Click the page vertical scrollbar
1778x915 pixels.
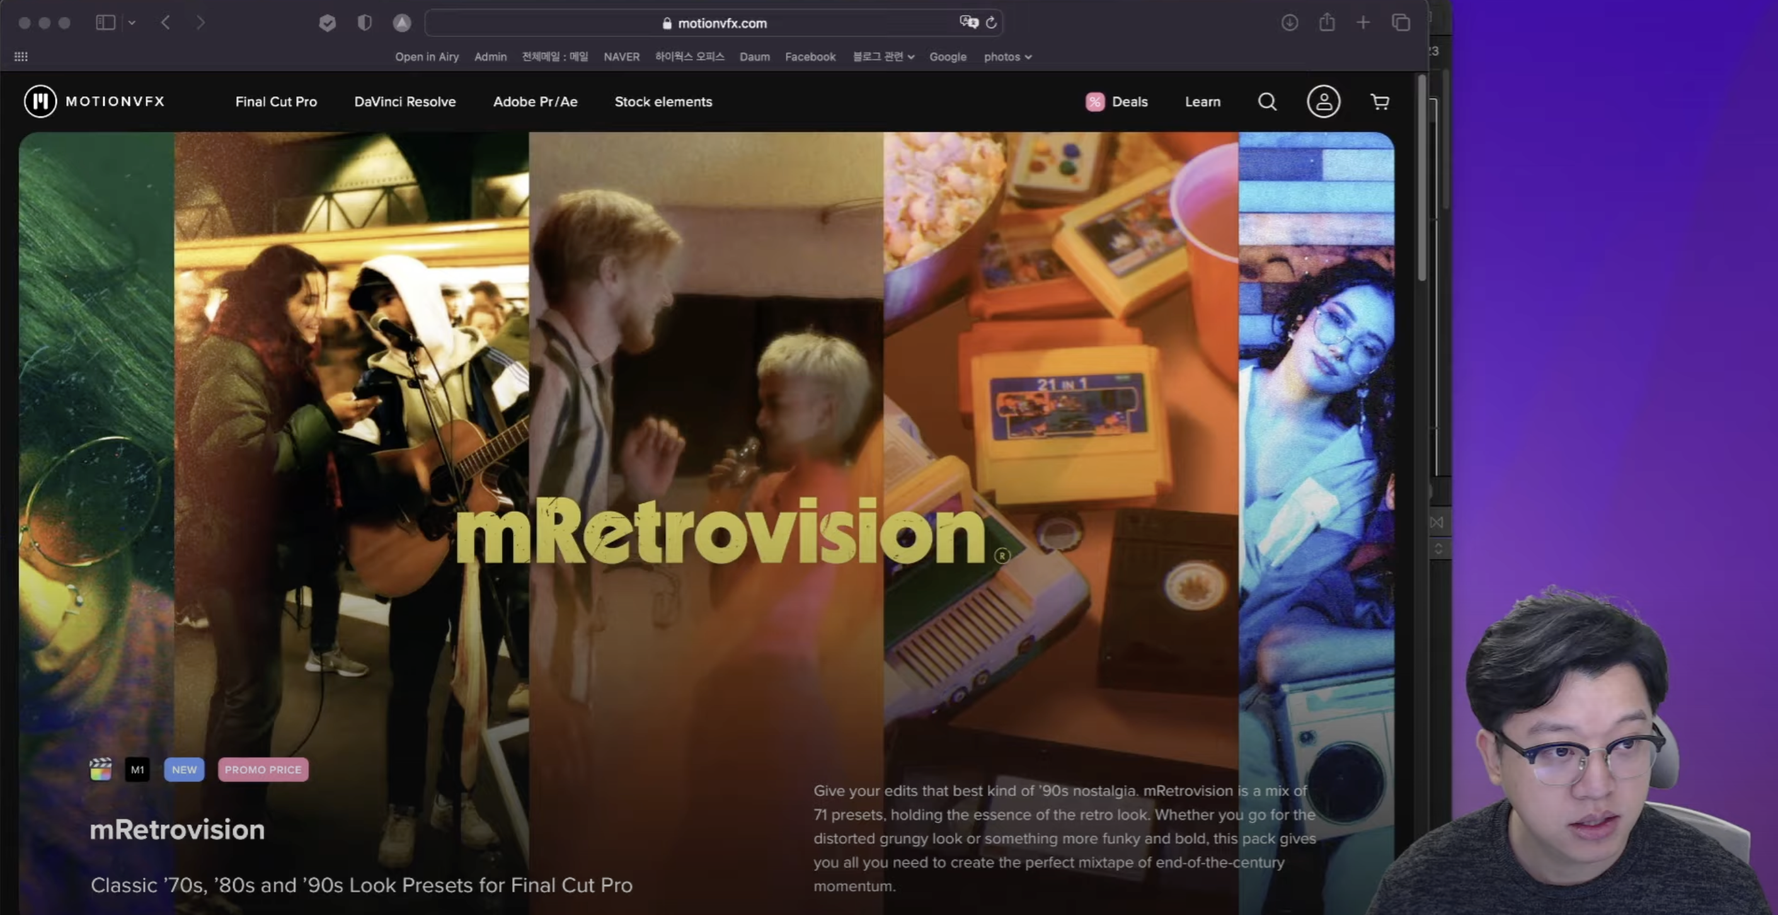click(1422, 180)
